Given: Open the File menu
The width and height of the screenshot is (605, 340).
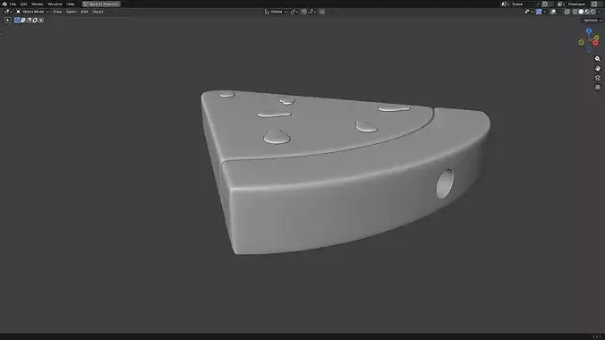Looking at the screenshot, I should coord(13,4).
